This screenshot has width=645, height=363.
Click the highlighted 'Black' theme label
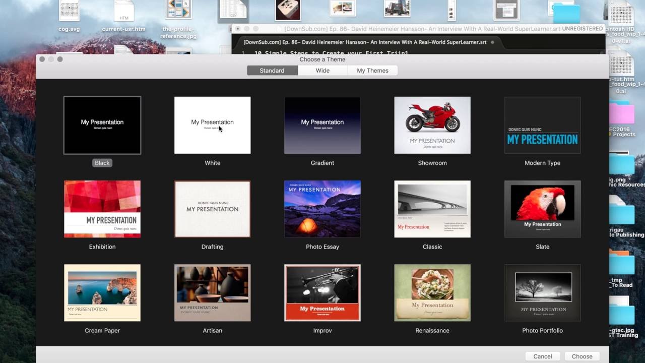click(102, 163)
